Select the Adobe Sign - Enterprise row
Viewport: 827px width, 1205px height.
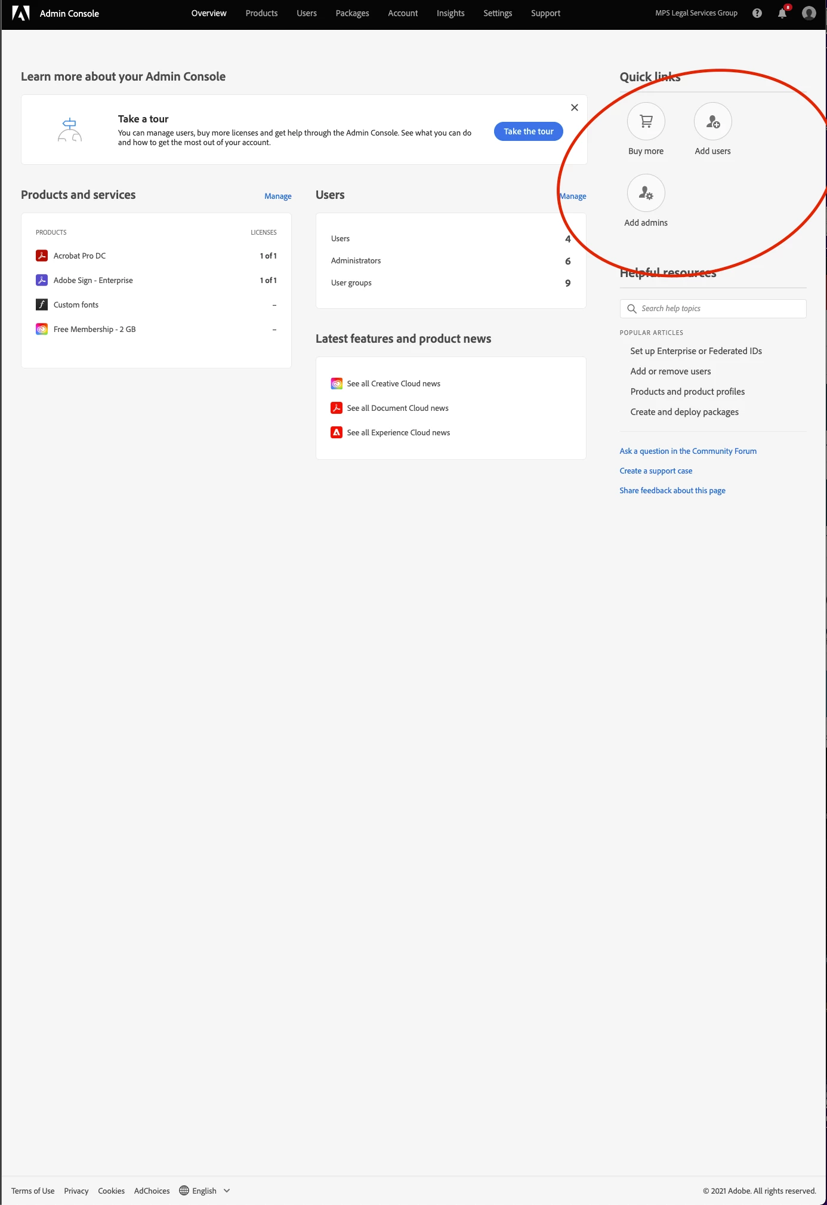[156, 280]
